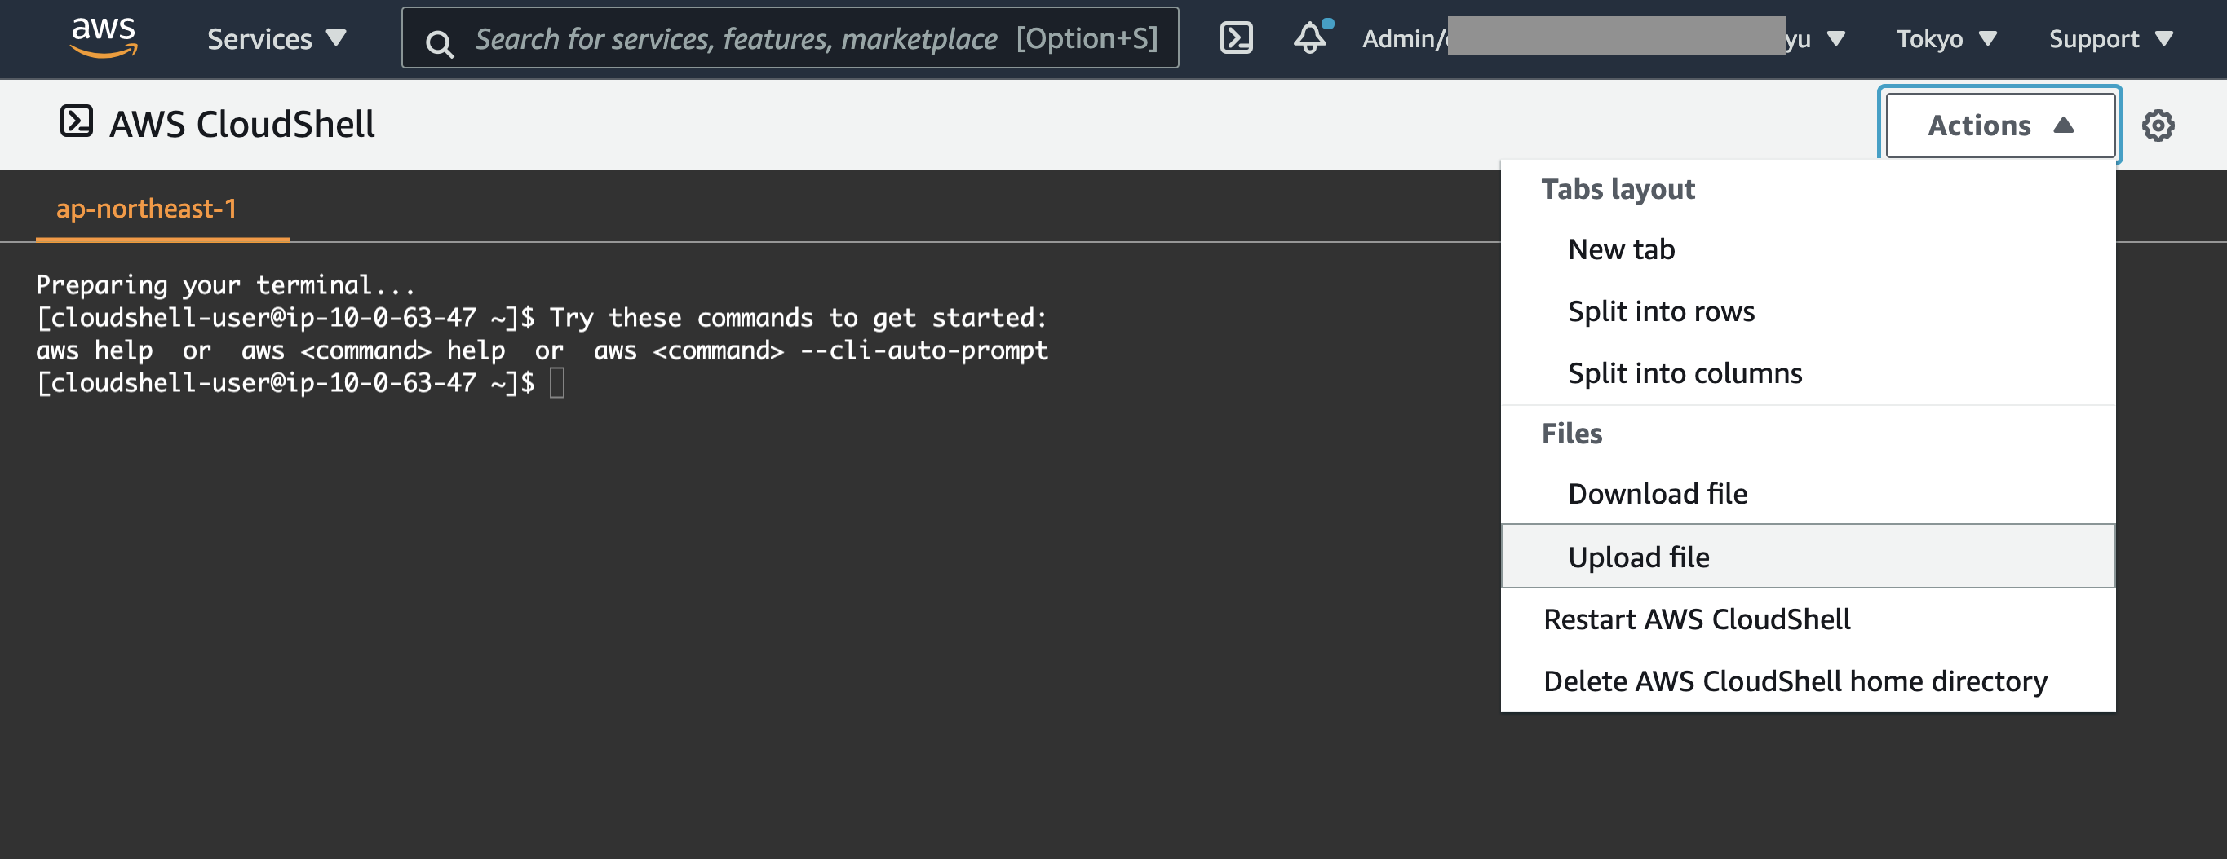Open the notifications bell icon
This screenshot has width=2227, height=859.
point(1312,37)
